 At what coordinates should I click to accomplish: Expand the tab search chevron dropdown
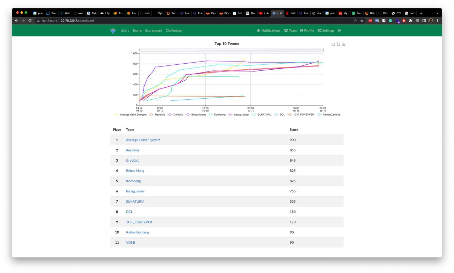(437, 13)
